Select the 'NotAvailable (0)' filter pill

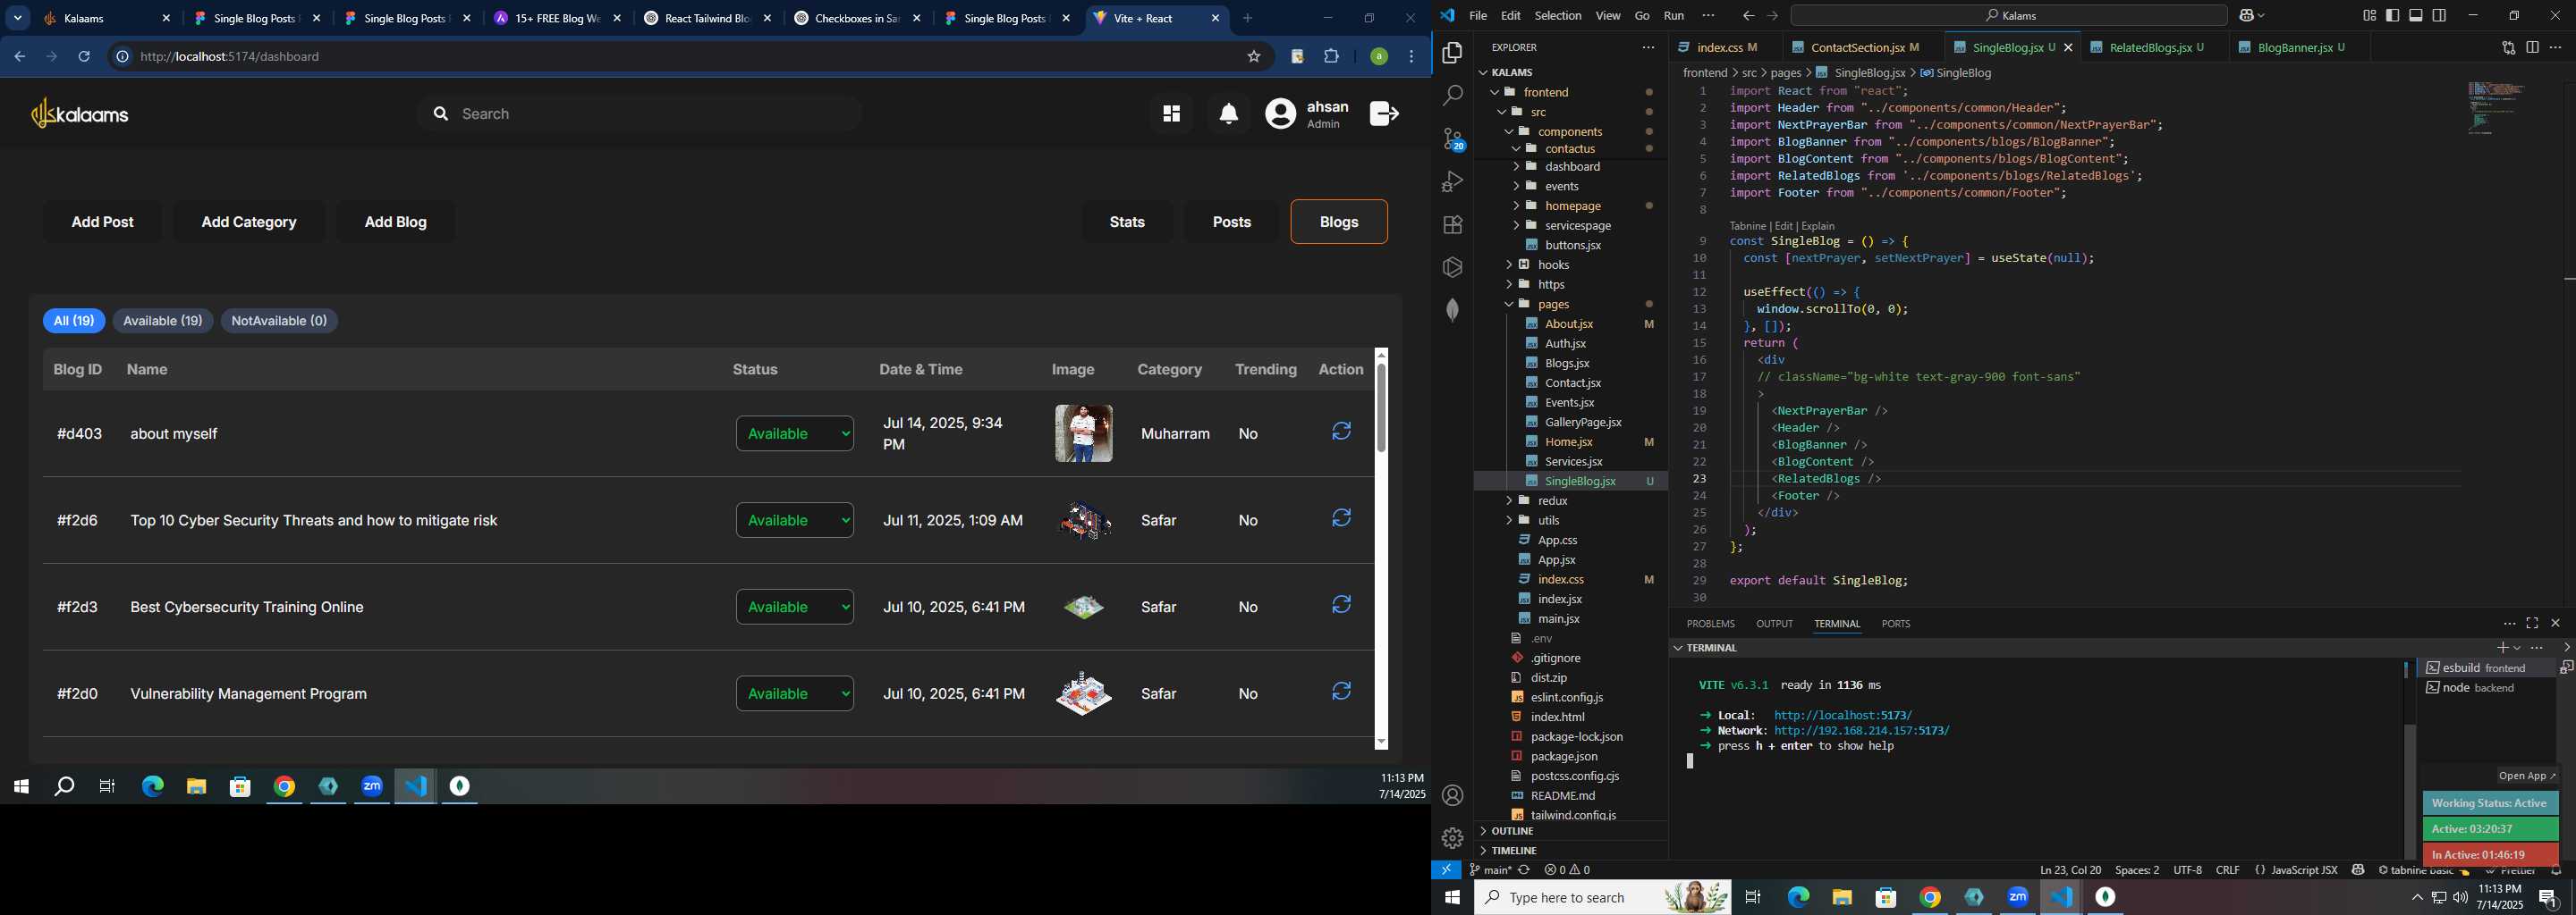click(x=279, y=321)
